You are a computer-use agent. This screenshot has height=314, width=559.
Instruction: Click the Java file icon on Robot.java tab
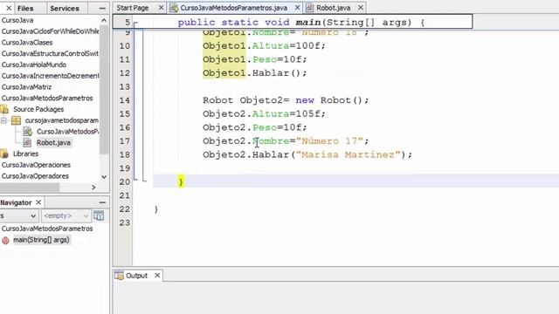pos(310,8)
